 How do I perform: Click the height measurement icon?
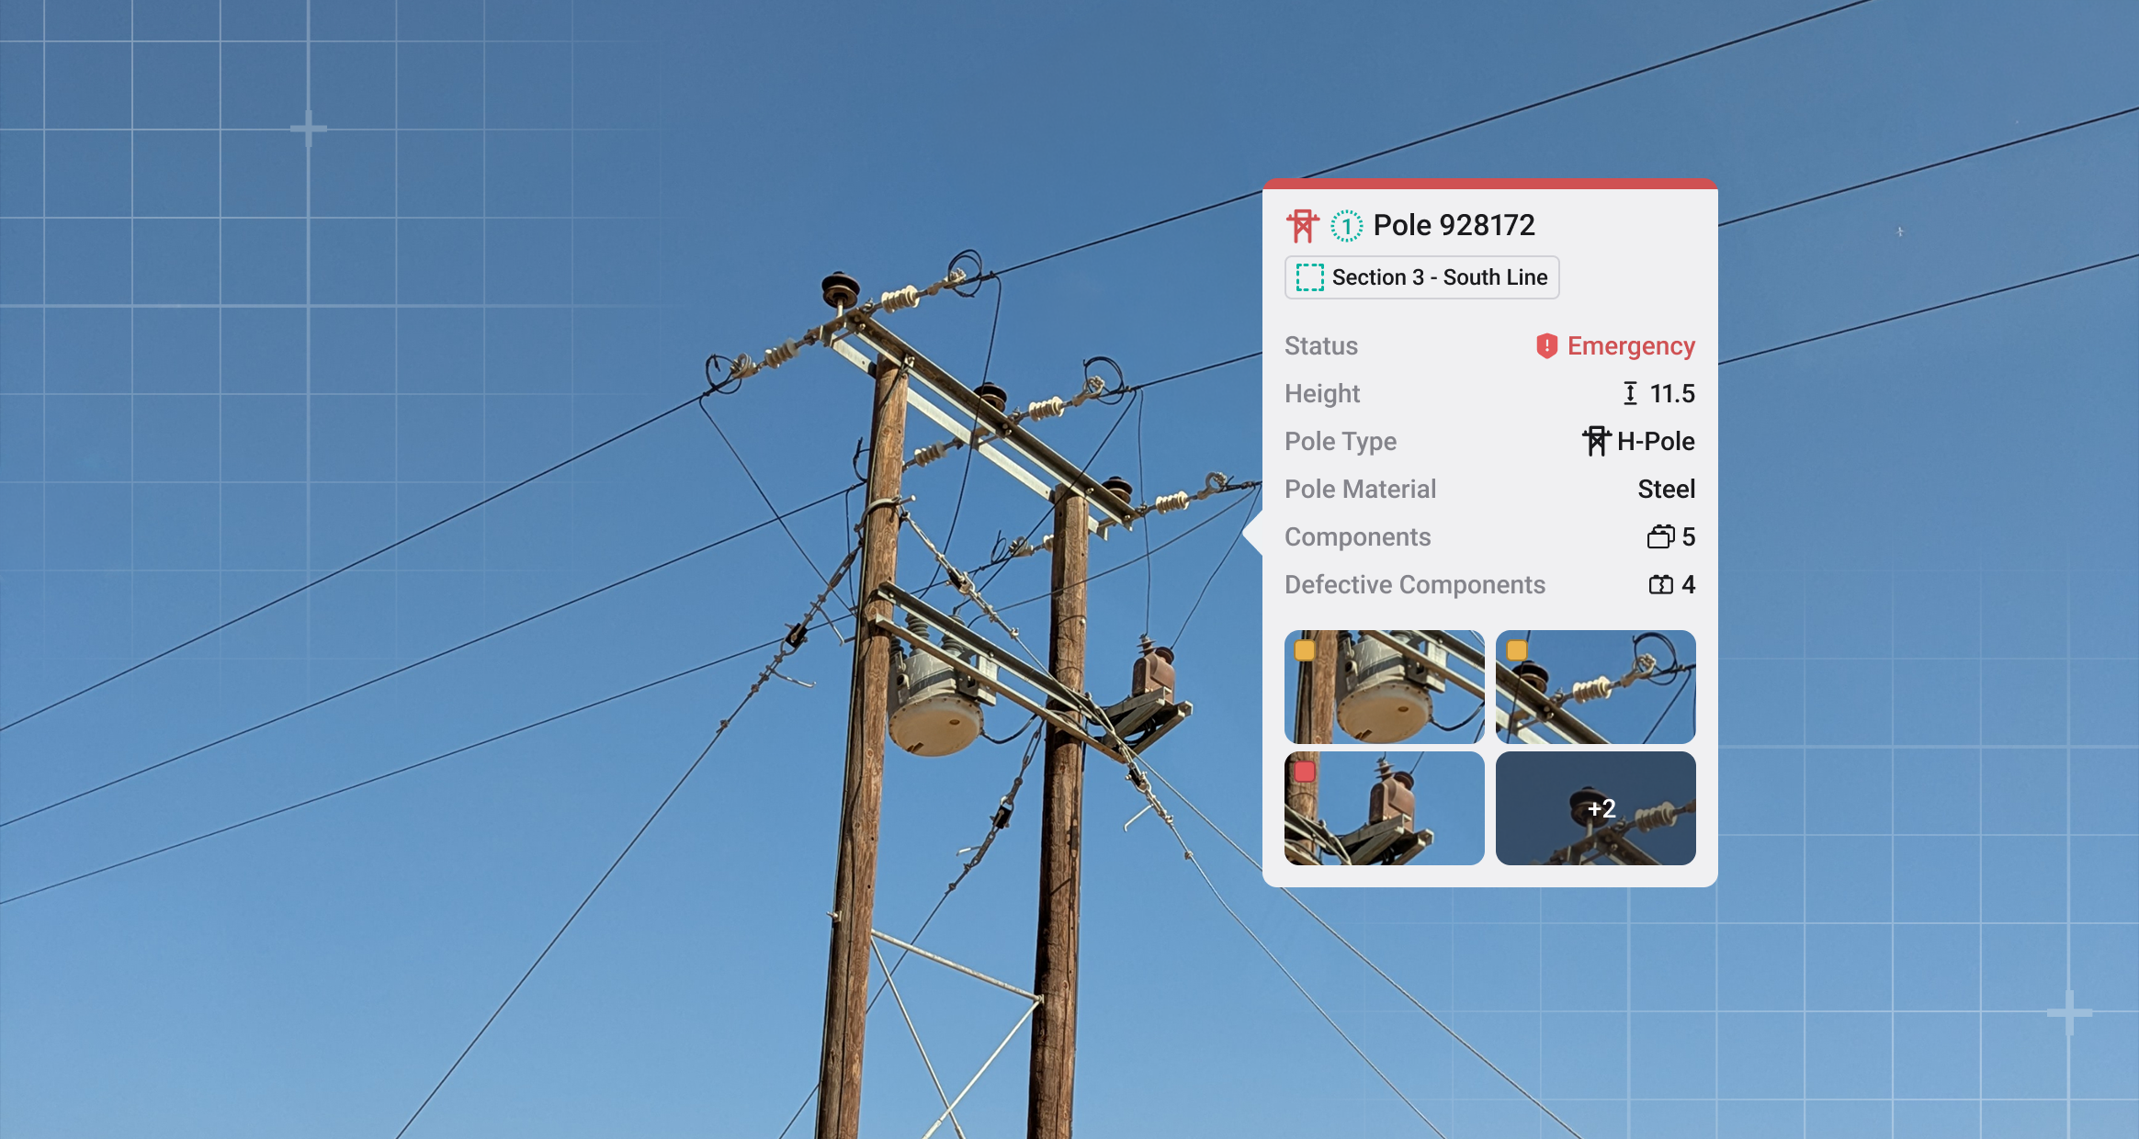click(1630, 394)
